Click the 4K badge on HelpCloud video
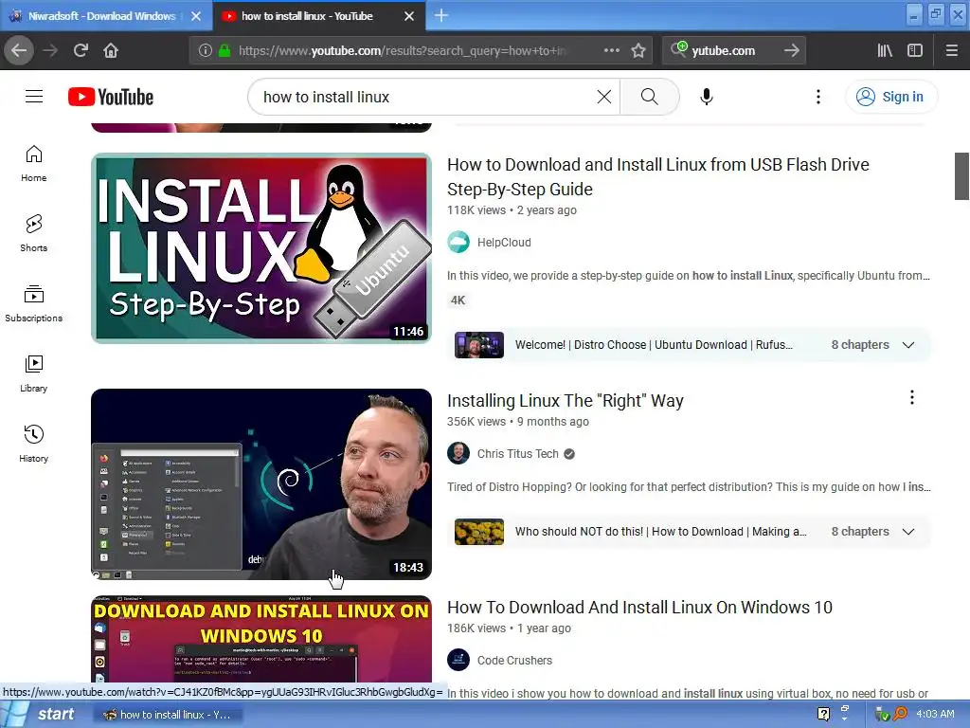This screenshot has height=728, width=970. tap(458, 300)
